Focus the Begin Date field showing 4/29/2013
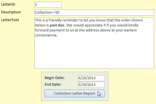156x104 pixels. pos(91,78)
